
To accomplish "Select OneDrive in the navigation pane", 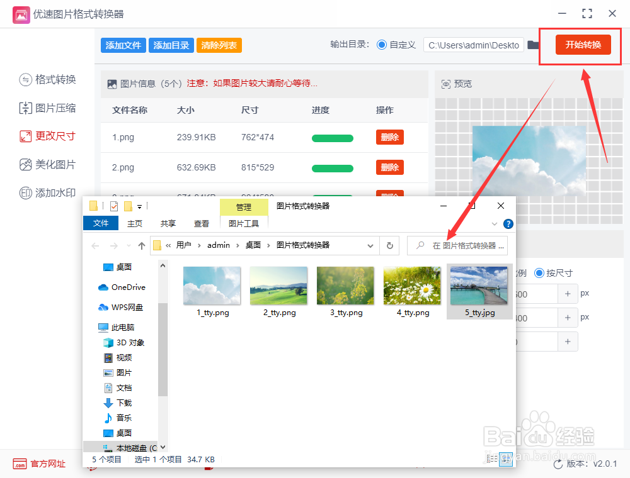I will (122, 287).
